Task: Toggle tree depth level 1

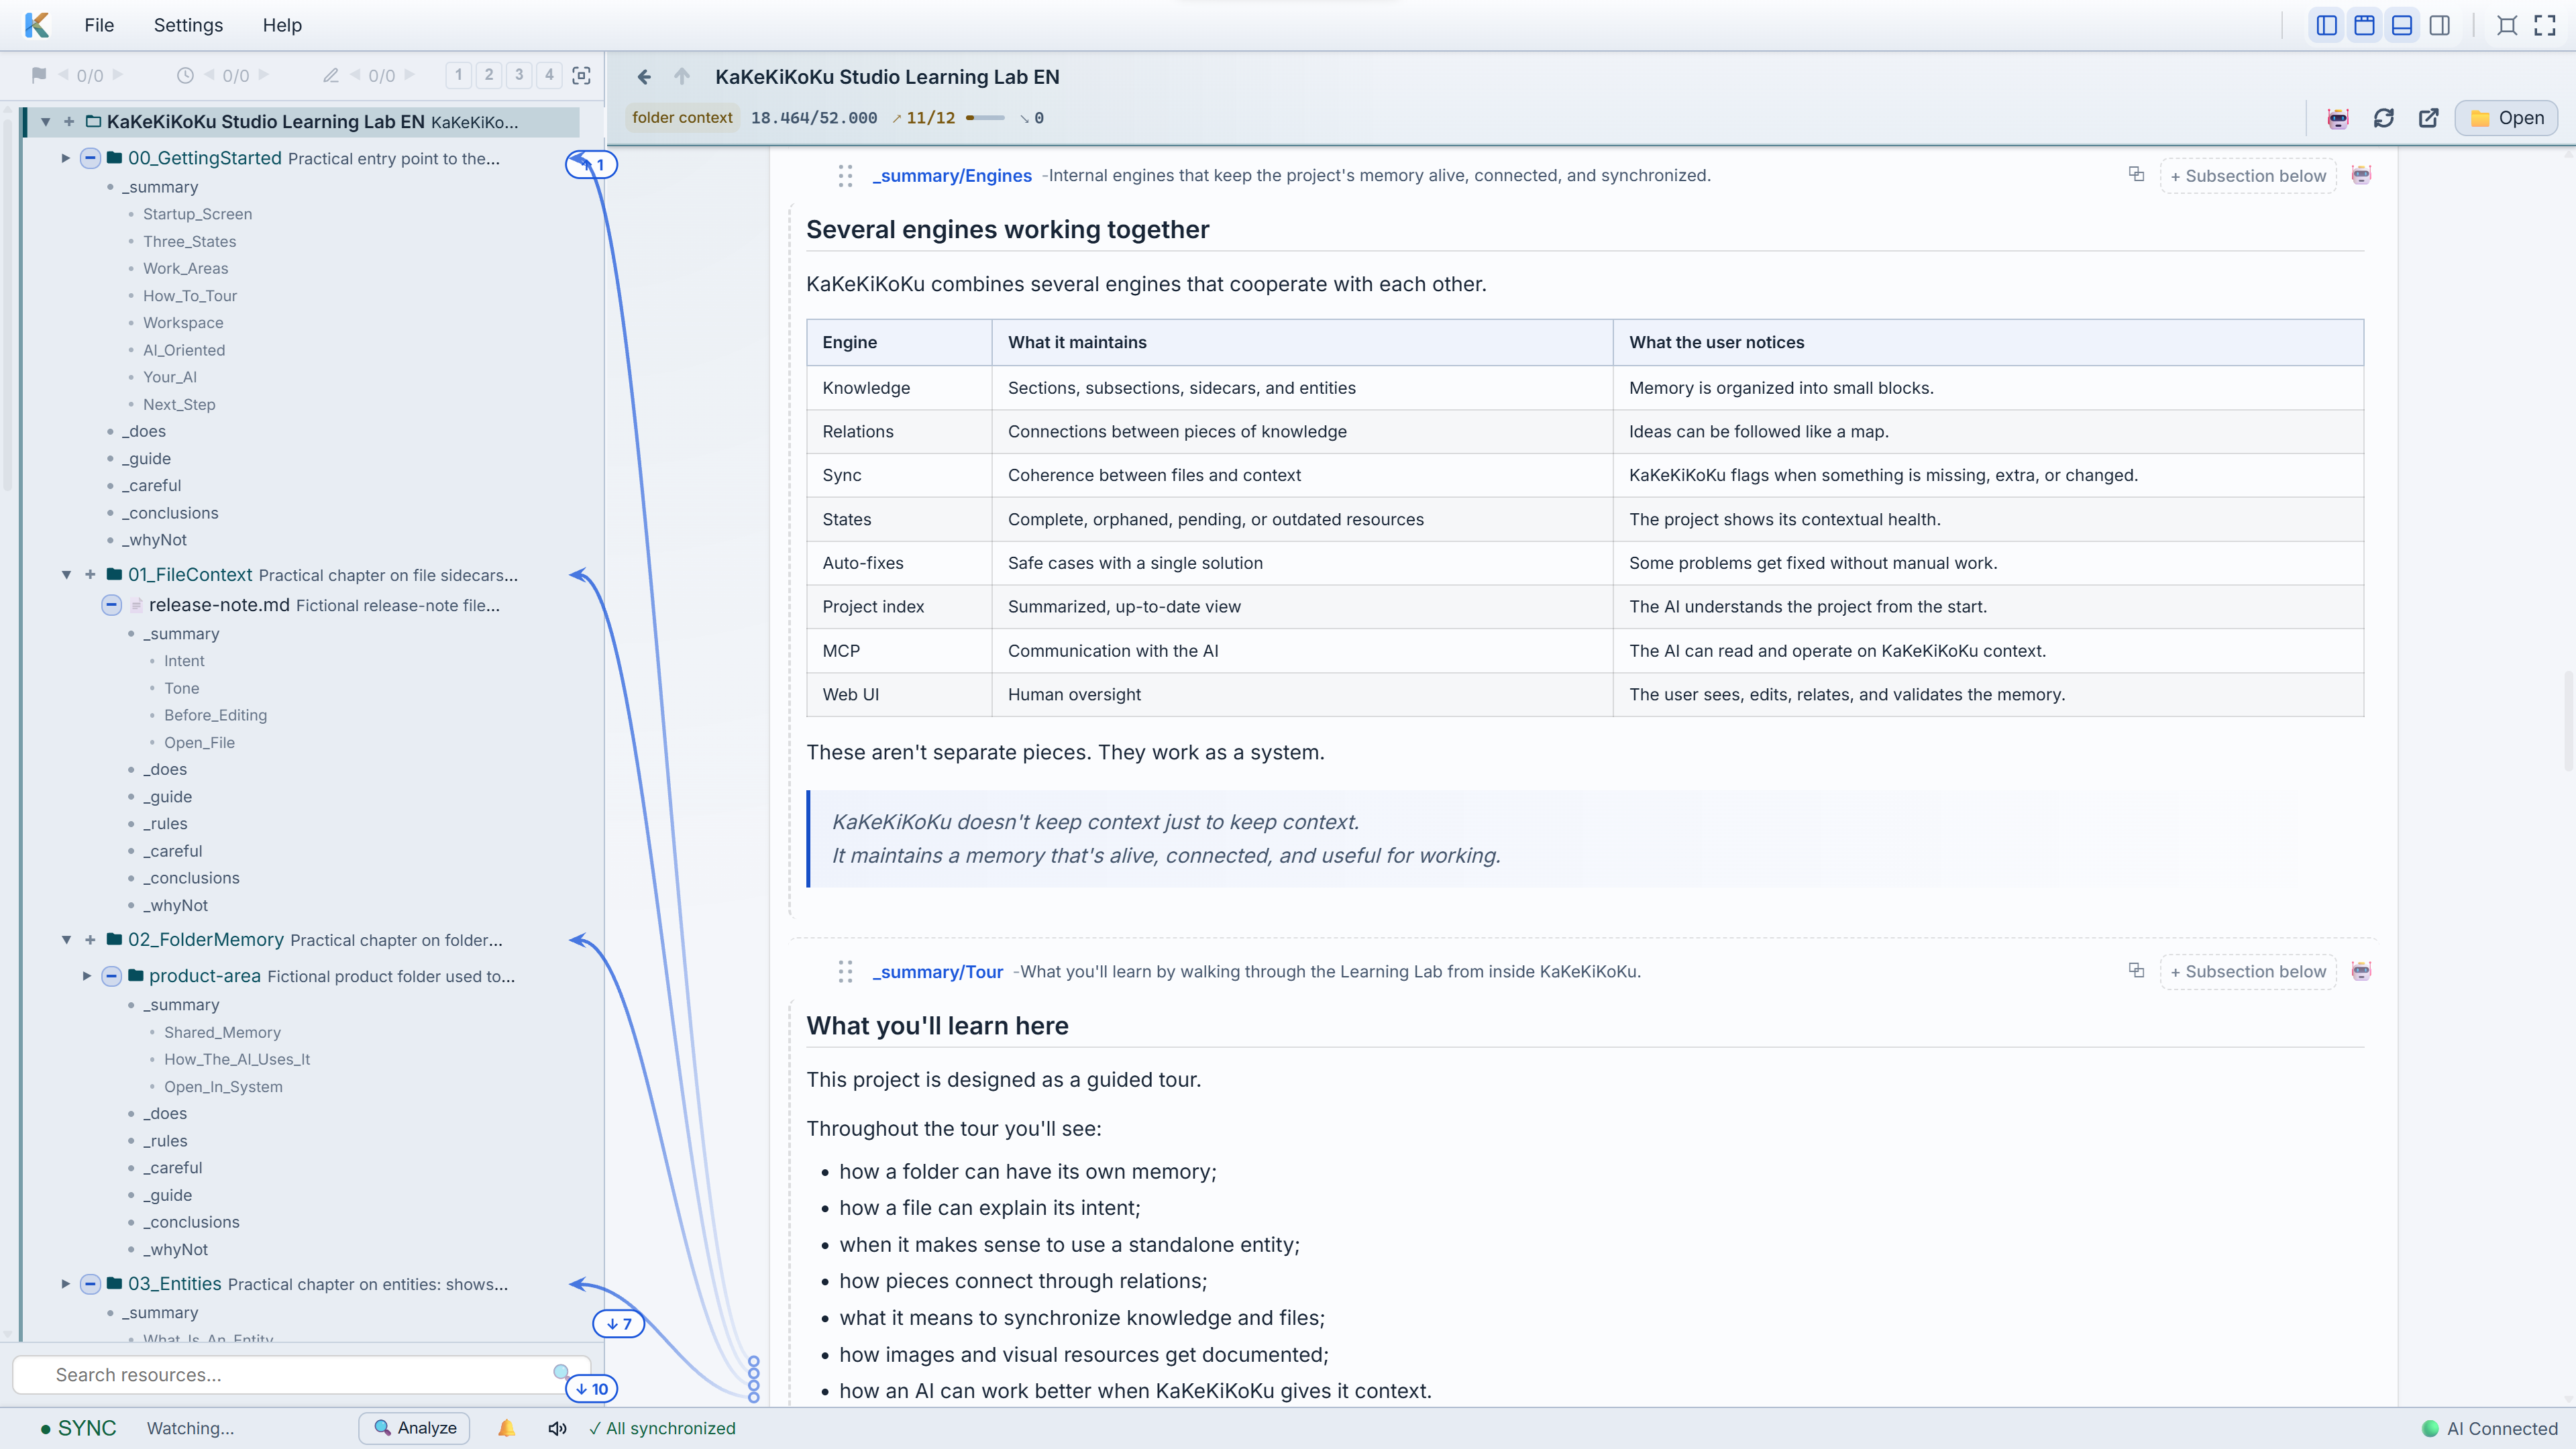Action: point(458,75)
